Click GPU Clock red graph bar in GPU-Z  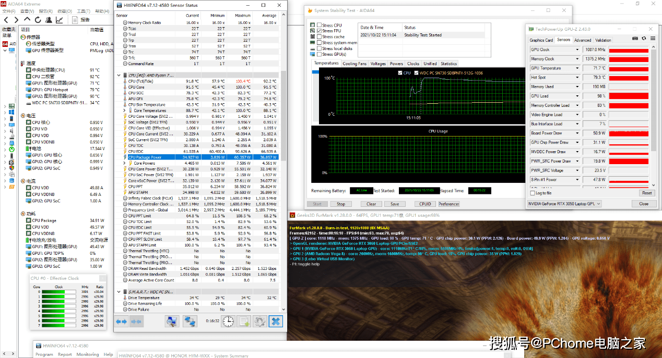click(x=629, y=50)
